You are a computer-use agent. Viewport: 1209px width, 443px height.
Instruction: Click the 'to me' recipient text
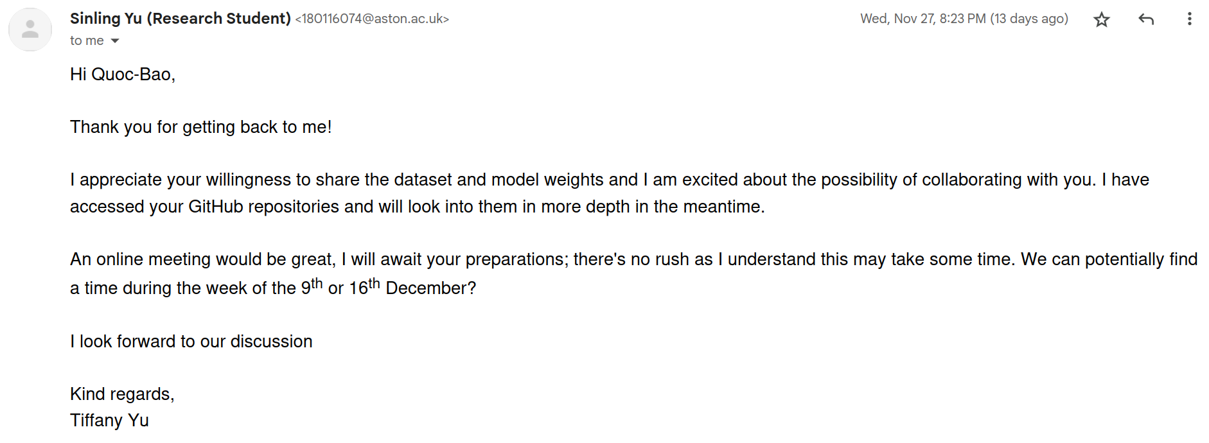tap(87, 40)
